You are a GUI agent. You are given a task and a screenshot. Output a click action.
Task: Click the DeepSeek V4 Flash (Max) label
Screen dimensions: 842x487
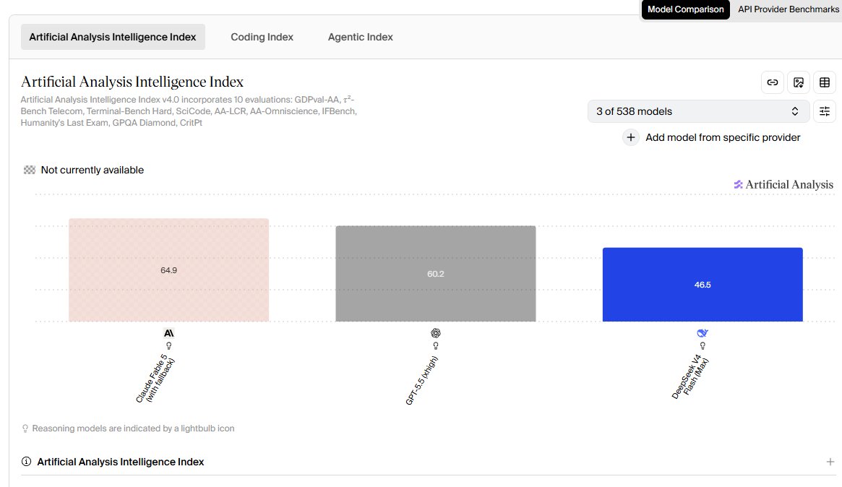click(x=690, y=377)
